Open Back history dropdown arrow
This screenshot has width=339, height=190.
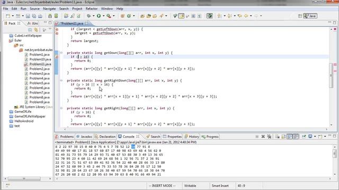tap(251, 16)
